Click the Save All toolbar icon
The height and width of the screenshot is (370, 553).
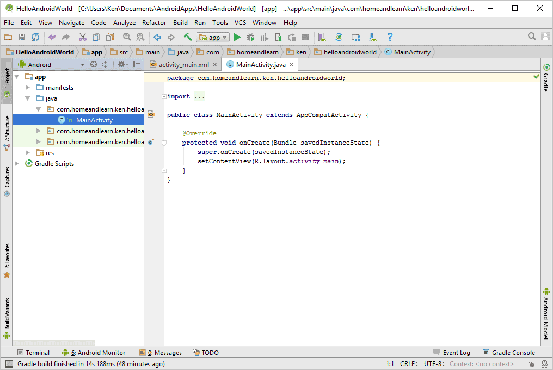pyautogui.click(x=22, y=38)
